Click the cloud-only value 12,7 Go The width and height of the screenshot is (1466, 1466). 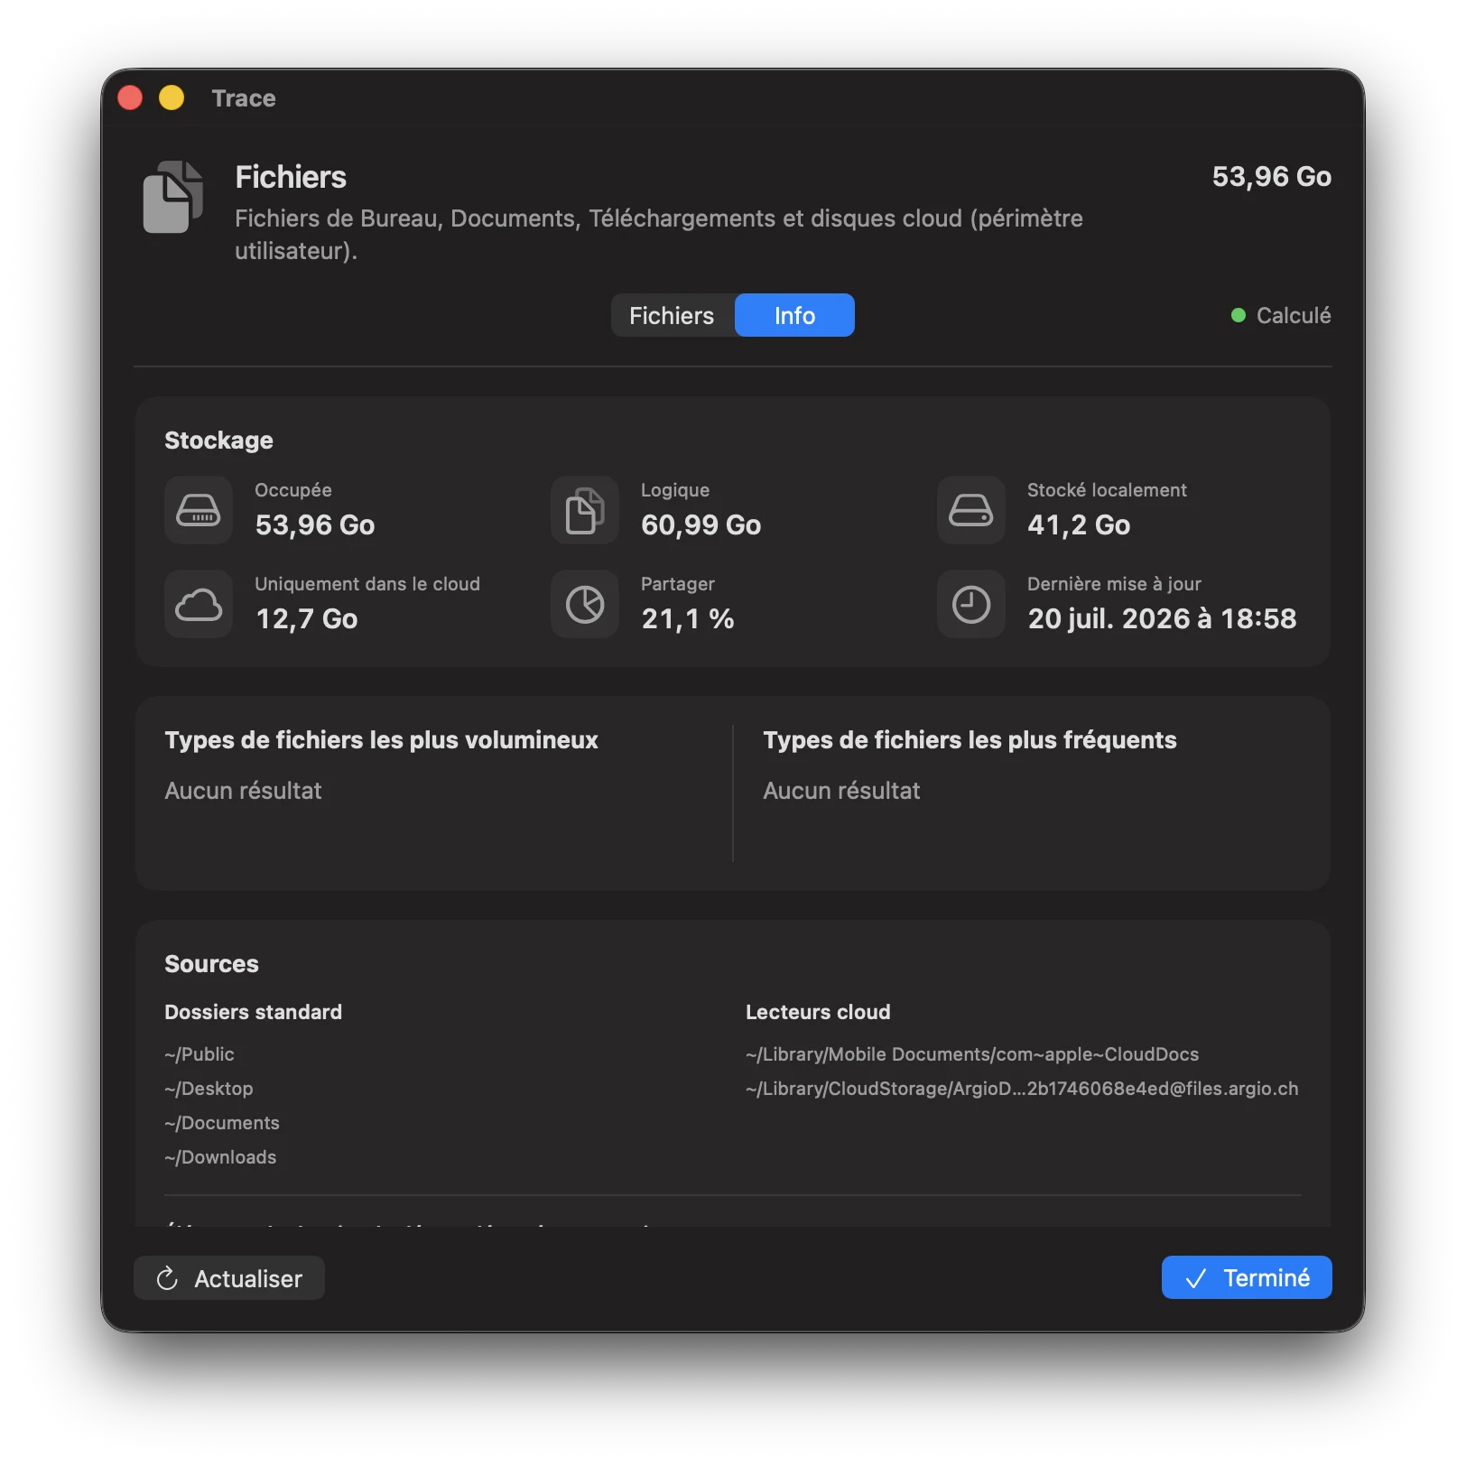(x=307, y=619)
